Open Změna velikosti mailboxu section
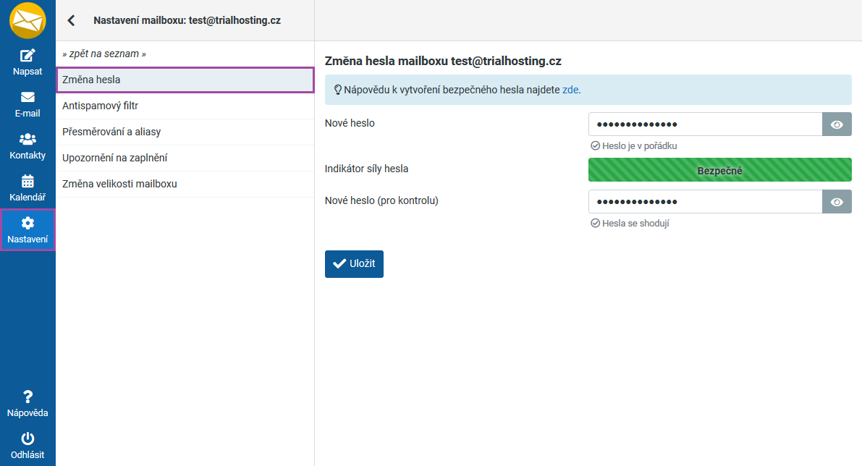The image size is (862, 466). [185, 184]
